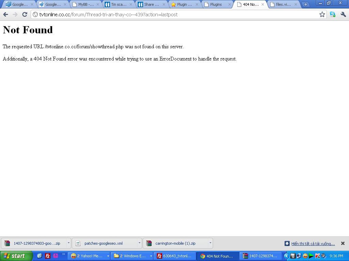Click the browser back arrow
349x261 pixels.
[5, 14]
